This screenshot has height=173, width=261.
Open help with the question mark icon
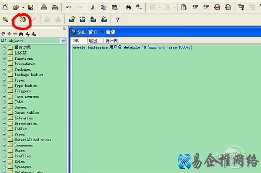pyautogui.click(x=118, y=20)
